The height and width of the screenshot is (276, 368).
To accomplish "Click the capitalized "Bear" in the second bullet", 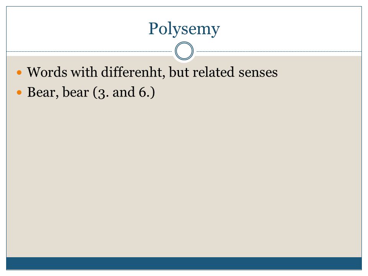I will 43,92.
